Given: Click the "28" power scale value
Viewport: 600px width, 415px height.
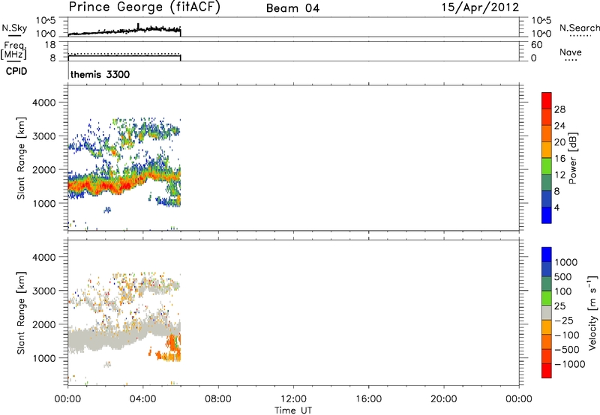Looking at the screenshot, I should (559, 109).
